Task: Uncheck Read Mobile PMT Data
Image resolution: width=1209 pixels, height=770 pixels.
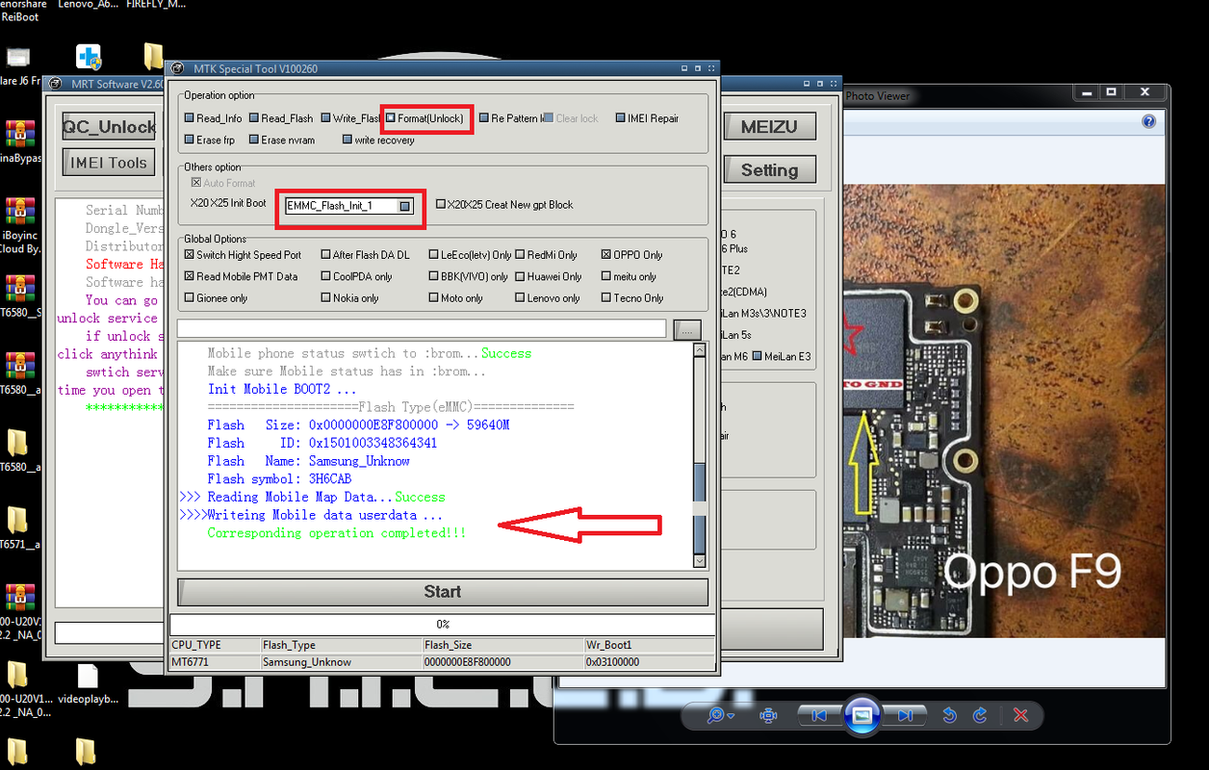Action: pyautogui.click(x=190, y=276)
